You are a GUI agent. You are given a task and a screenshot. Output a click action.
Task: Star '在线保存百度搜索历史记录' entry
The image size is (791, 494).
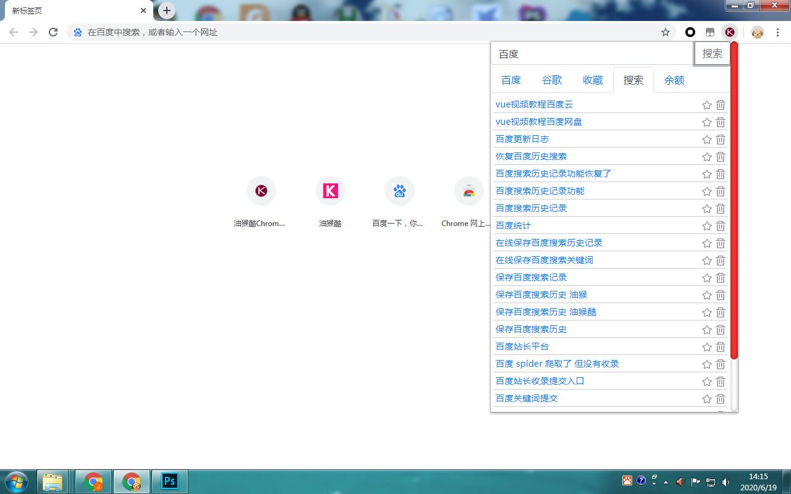[707, 243]
